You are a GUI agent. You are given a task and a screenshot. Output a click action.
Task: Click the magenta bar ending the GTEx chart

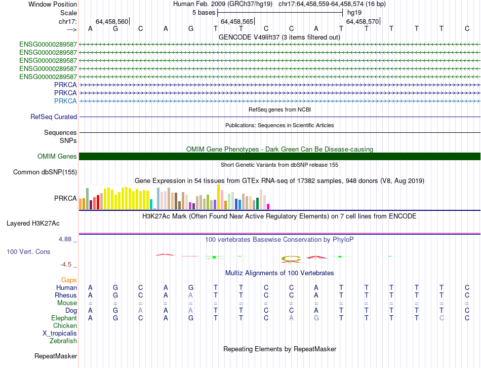click(x=268, y=206)
